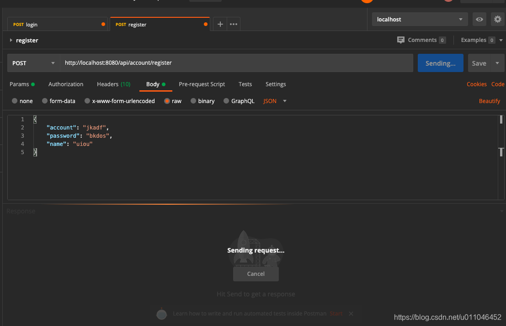
Task: Click the three-dot tab options icon
Action: 233,24
